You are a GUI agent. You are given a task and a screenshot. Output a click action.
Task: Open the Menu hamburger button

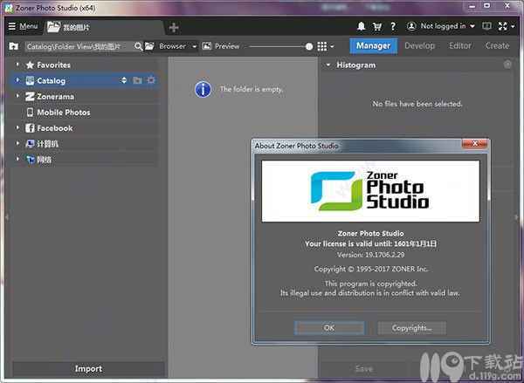pos(23,26)
